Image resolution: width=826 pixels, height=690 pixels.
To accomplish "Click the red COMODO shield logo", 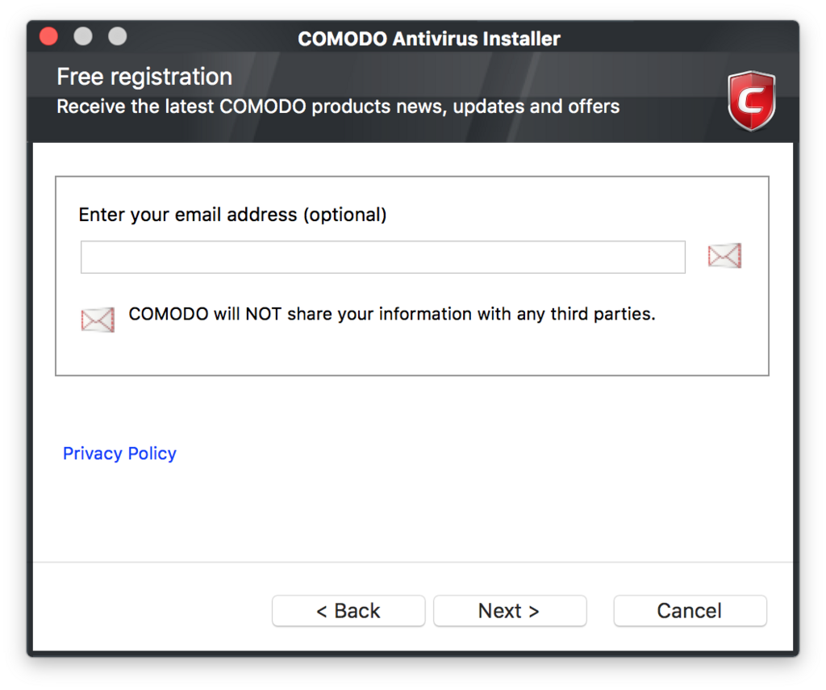I will point(751,100).
